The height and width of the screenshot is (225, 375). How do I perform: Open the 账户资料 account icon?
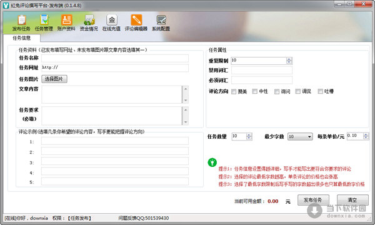[x=66, y=23]
